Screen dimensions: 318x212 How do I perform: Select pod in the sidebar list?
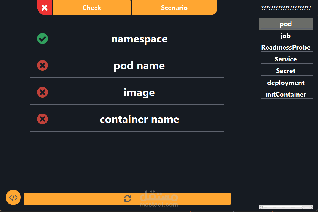[286, 24]
